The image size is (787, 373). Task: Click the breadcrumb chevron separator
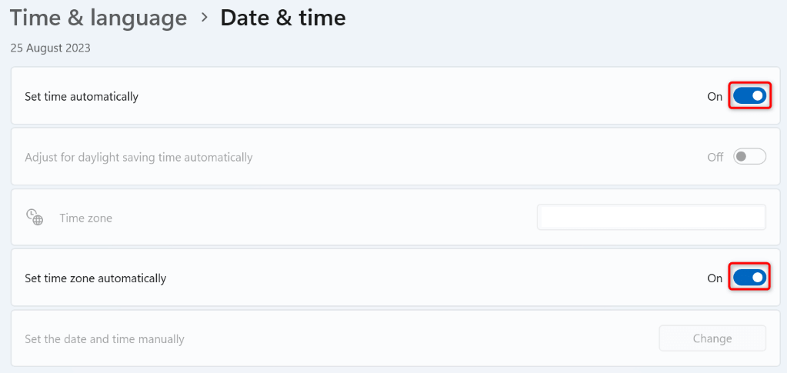pyautogui.click(x=204, y=17)
